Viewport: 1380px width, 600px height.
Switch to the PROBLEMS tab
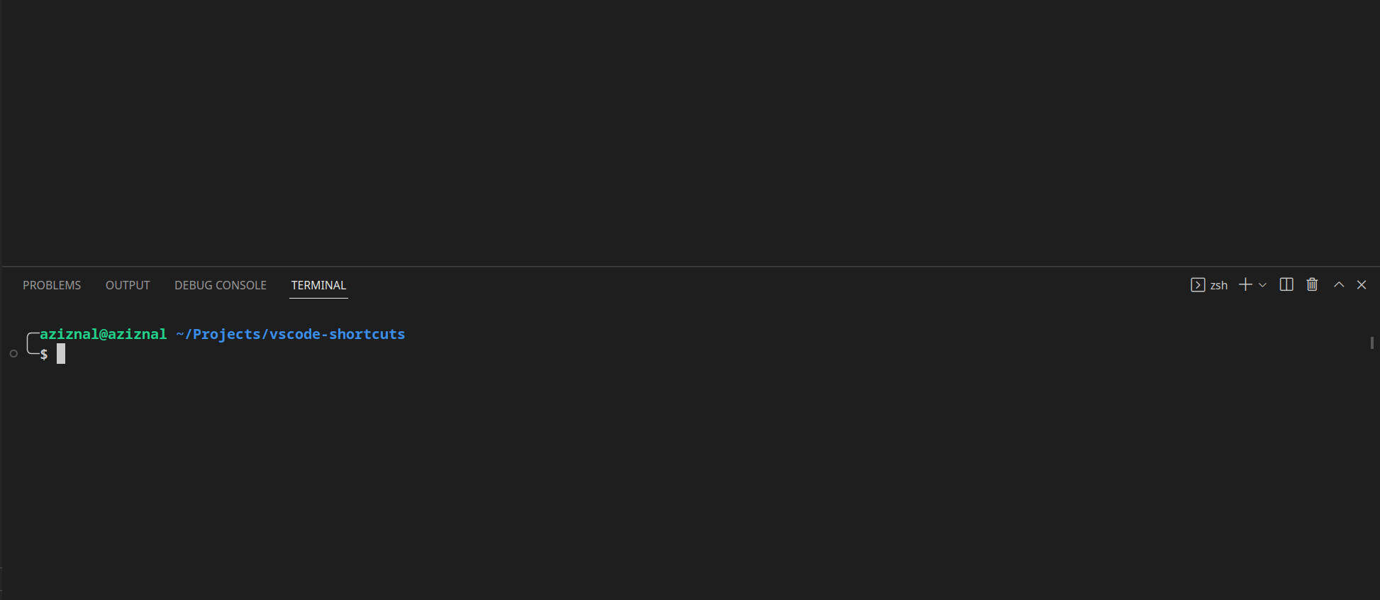click(52, 285)
